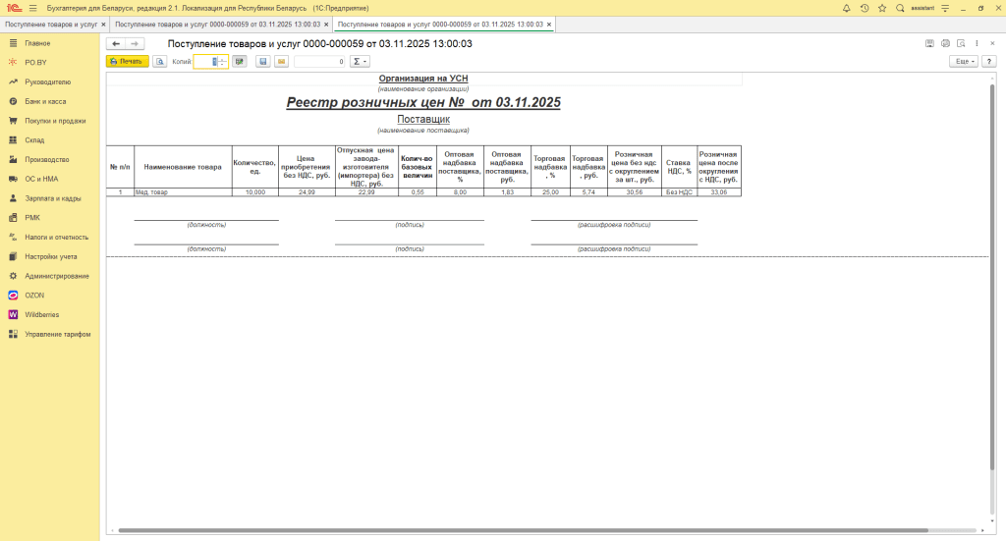Send by email envelope icon
The image size is (1006, 541).
coord(281,62)
